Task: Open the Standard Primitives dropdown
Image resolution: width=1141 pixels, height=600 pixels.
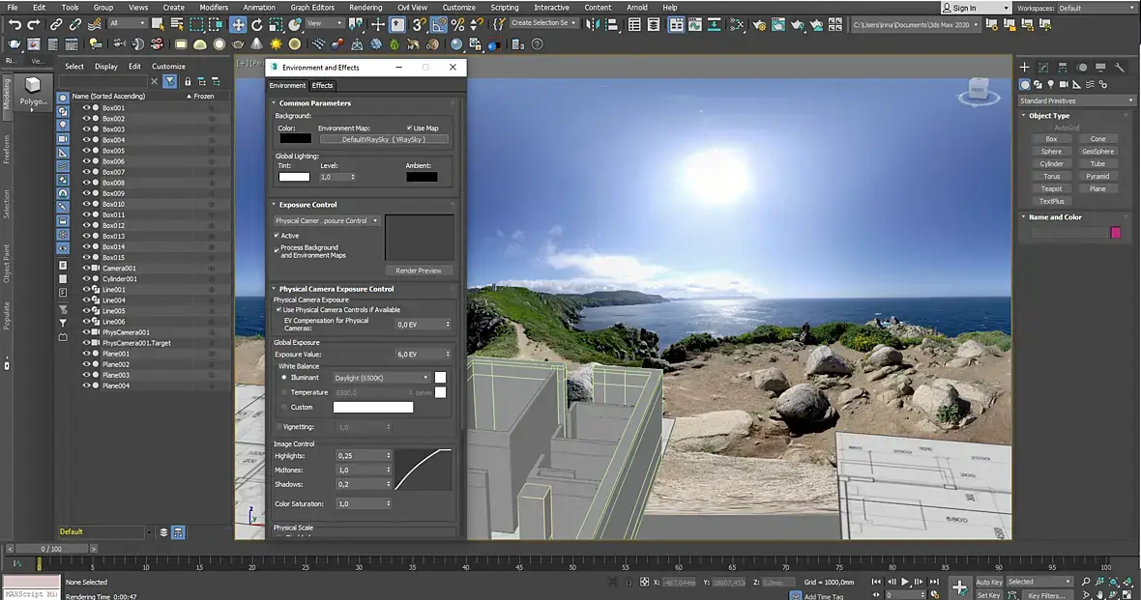Action: pyautogui.click(x=1077, y=100)
